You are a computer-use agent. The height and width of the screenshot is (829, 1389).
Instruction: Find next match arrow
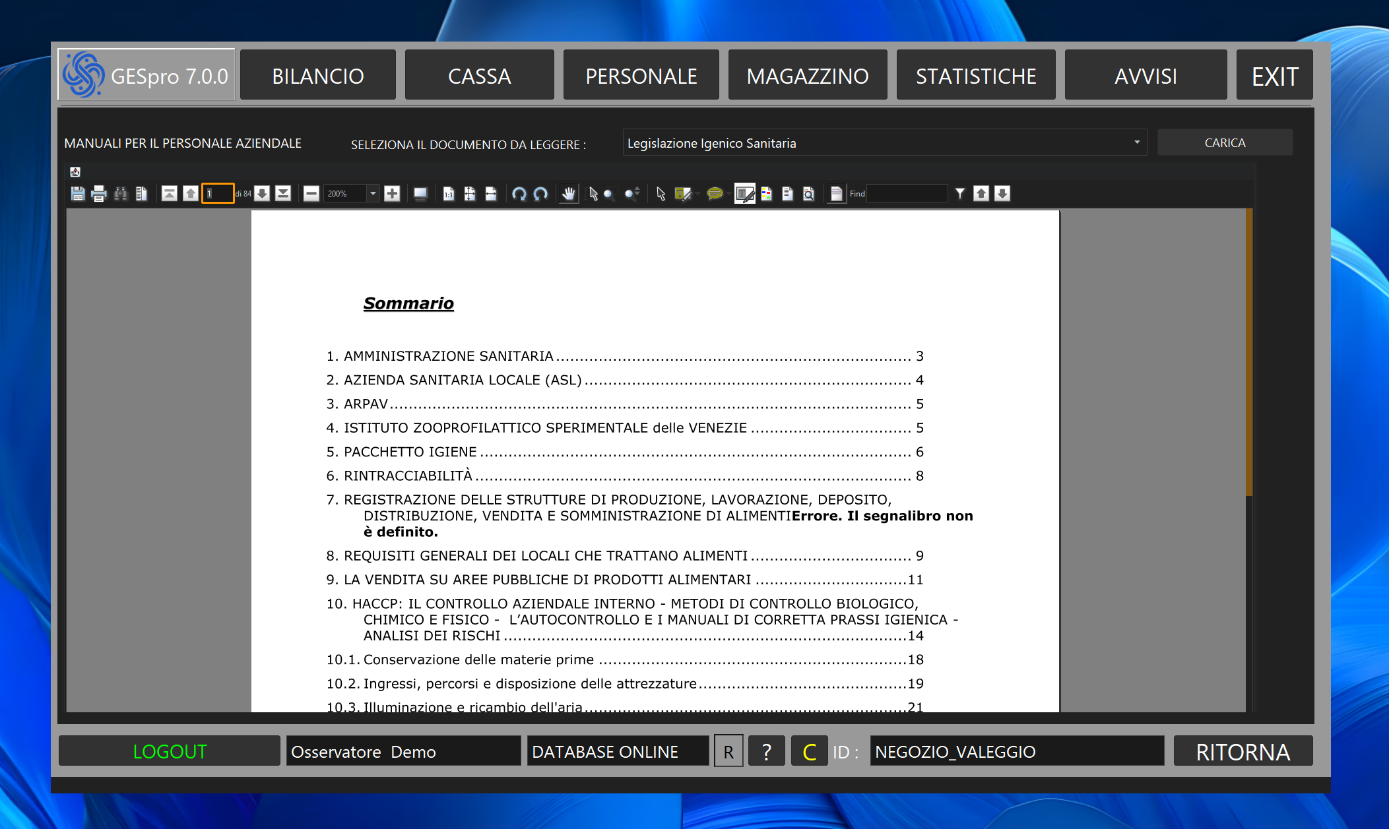(x=1002, y=194)
